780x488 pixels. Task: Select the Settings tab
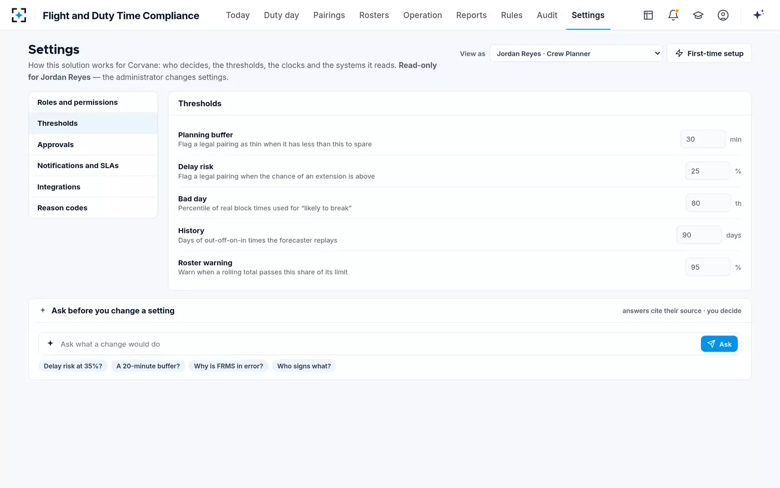tap(588, 15)
